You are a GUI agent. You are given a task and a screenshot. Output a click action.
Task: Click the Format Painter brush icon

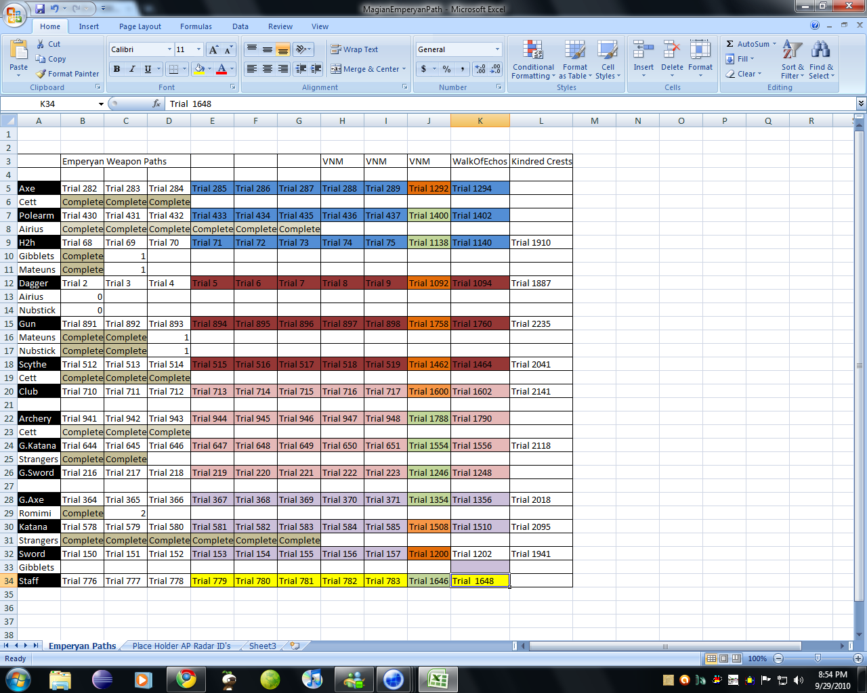pyautogui.click(x=41, y=74)
